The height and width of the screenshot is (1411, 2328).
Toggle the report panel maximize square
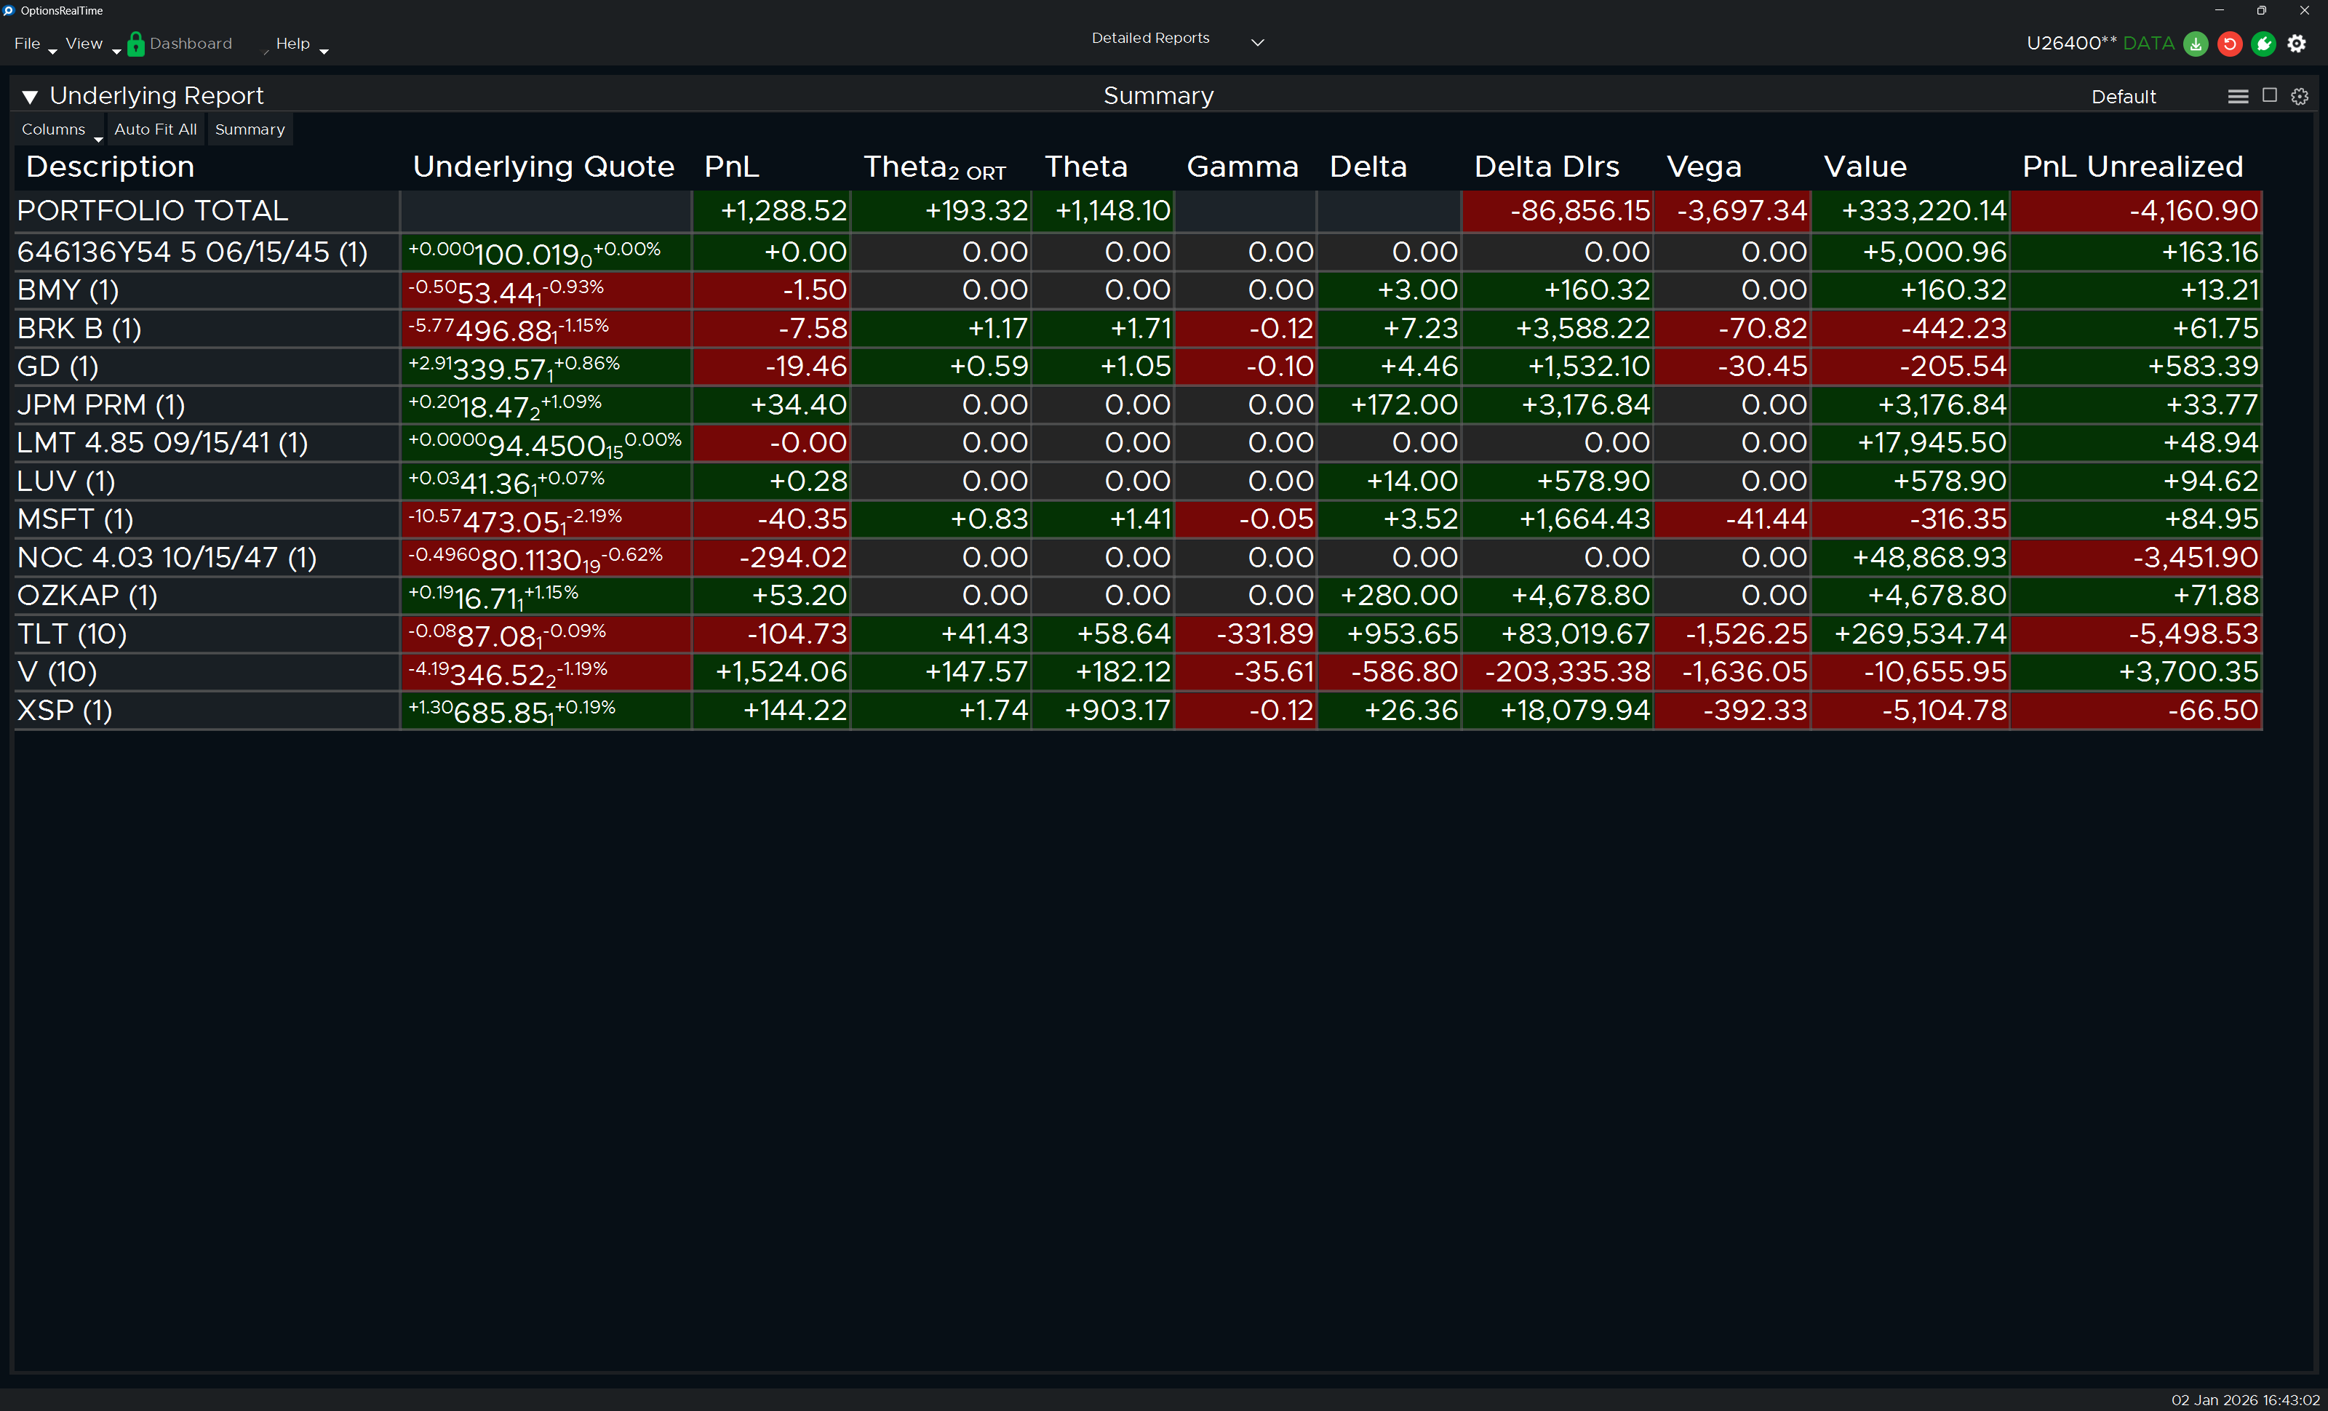point(2269,95)
